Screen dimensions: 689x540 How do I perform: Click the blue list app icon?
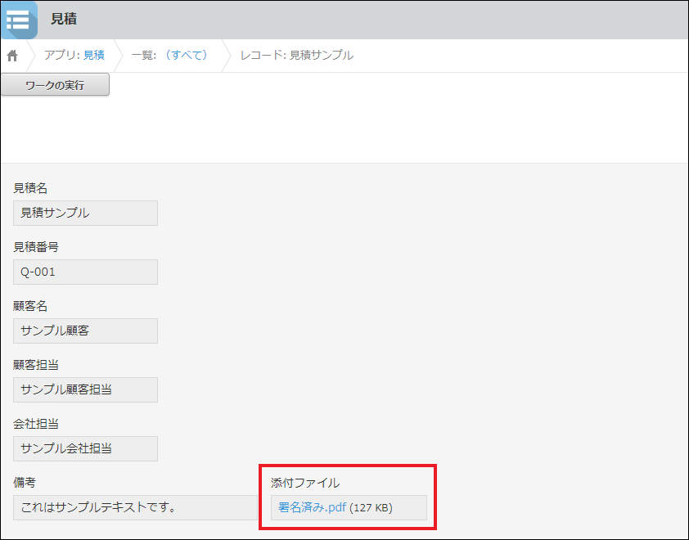[18, 20]
